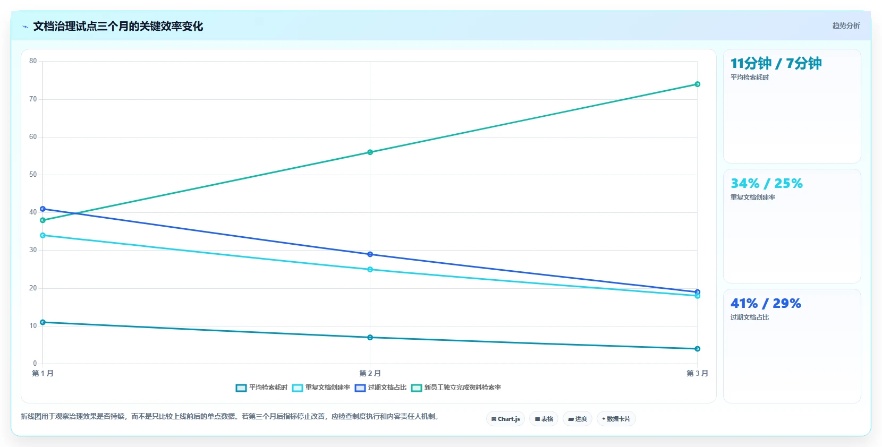Select the 34 point of 重复文档创建率 at 第1月
The image size is (882, 447).
coord(43,235)
